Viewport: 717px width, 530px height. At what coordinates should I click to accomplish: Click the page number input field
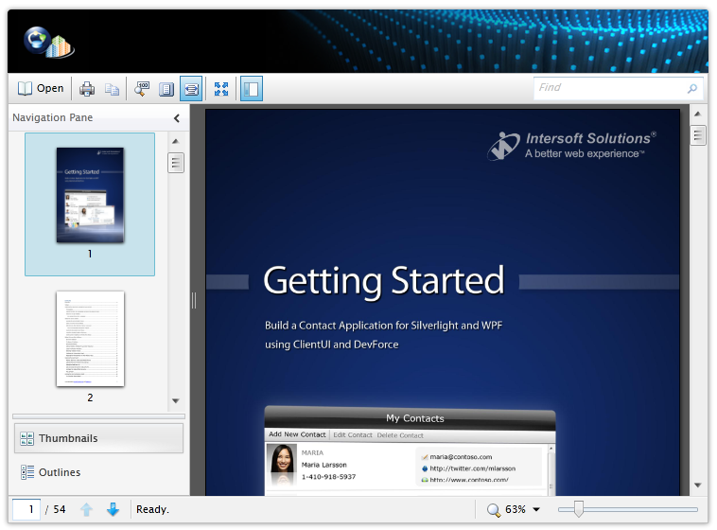(26, 509)
